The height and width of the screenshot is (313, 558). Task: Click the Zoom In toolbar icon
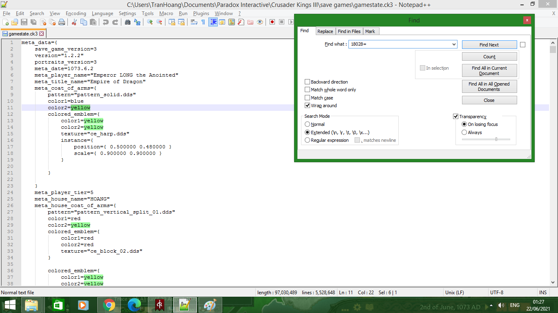[x=150, y=22]
